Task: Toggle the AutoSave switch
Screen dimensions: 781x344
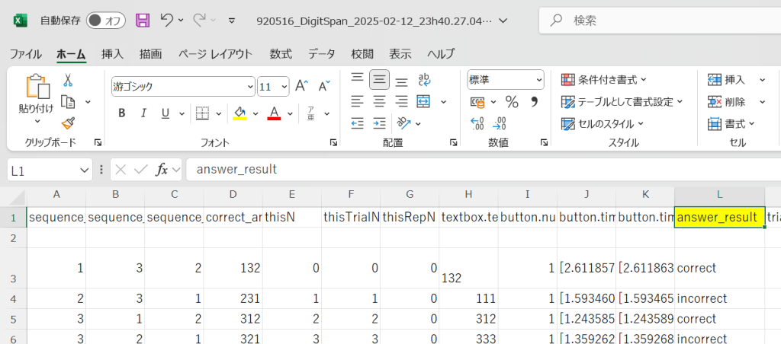Action: pos(106,21)
